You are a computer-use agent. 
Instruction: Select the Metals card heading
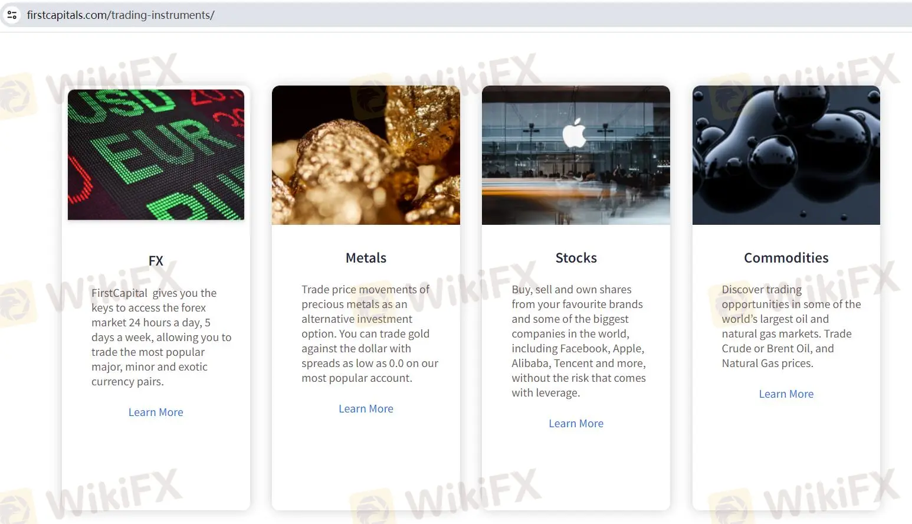click(366, 258)
